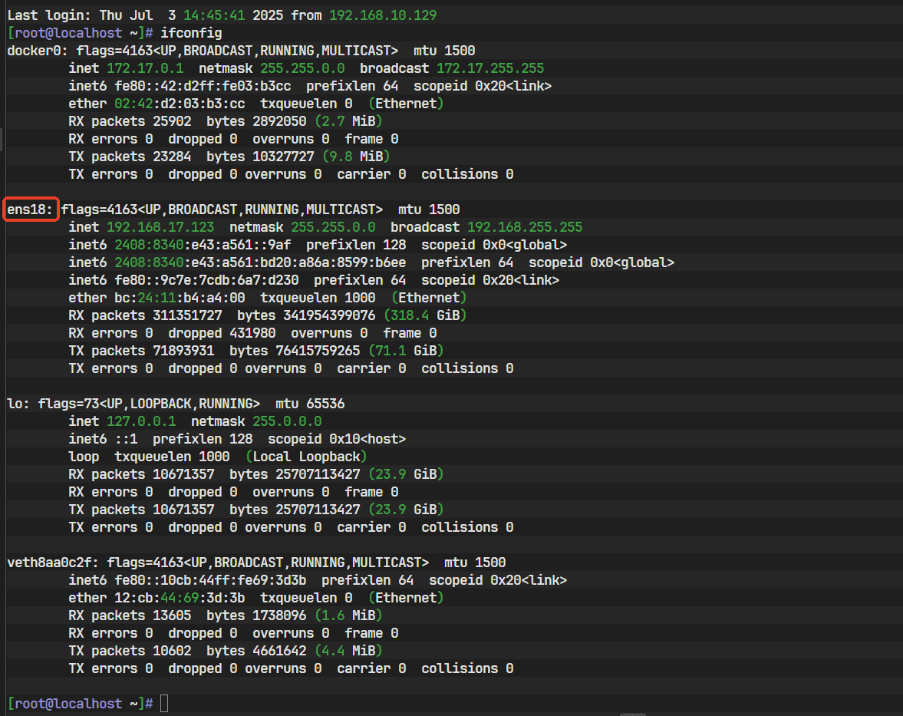This screenshot has width=903, height=716.
Task: Click the (9.8 MiB) size label
Action: pos(356,157)
